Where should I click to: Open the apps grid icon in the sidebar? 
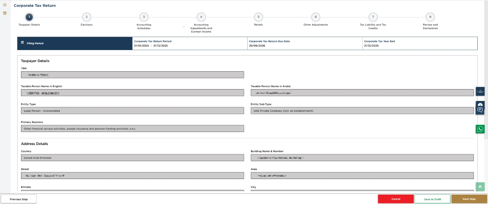pyautogui.click(x=5, y=13)
